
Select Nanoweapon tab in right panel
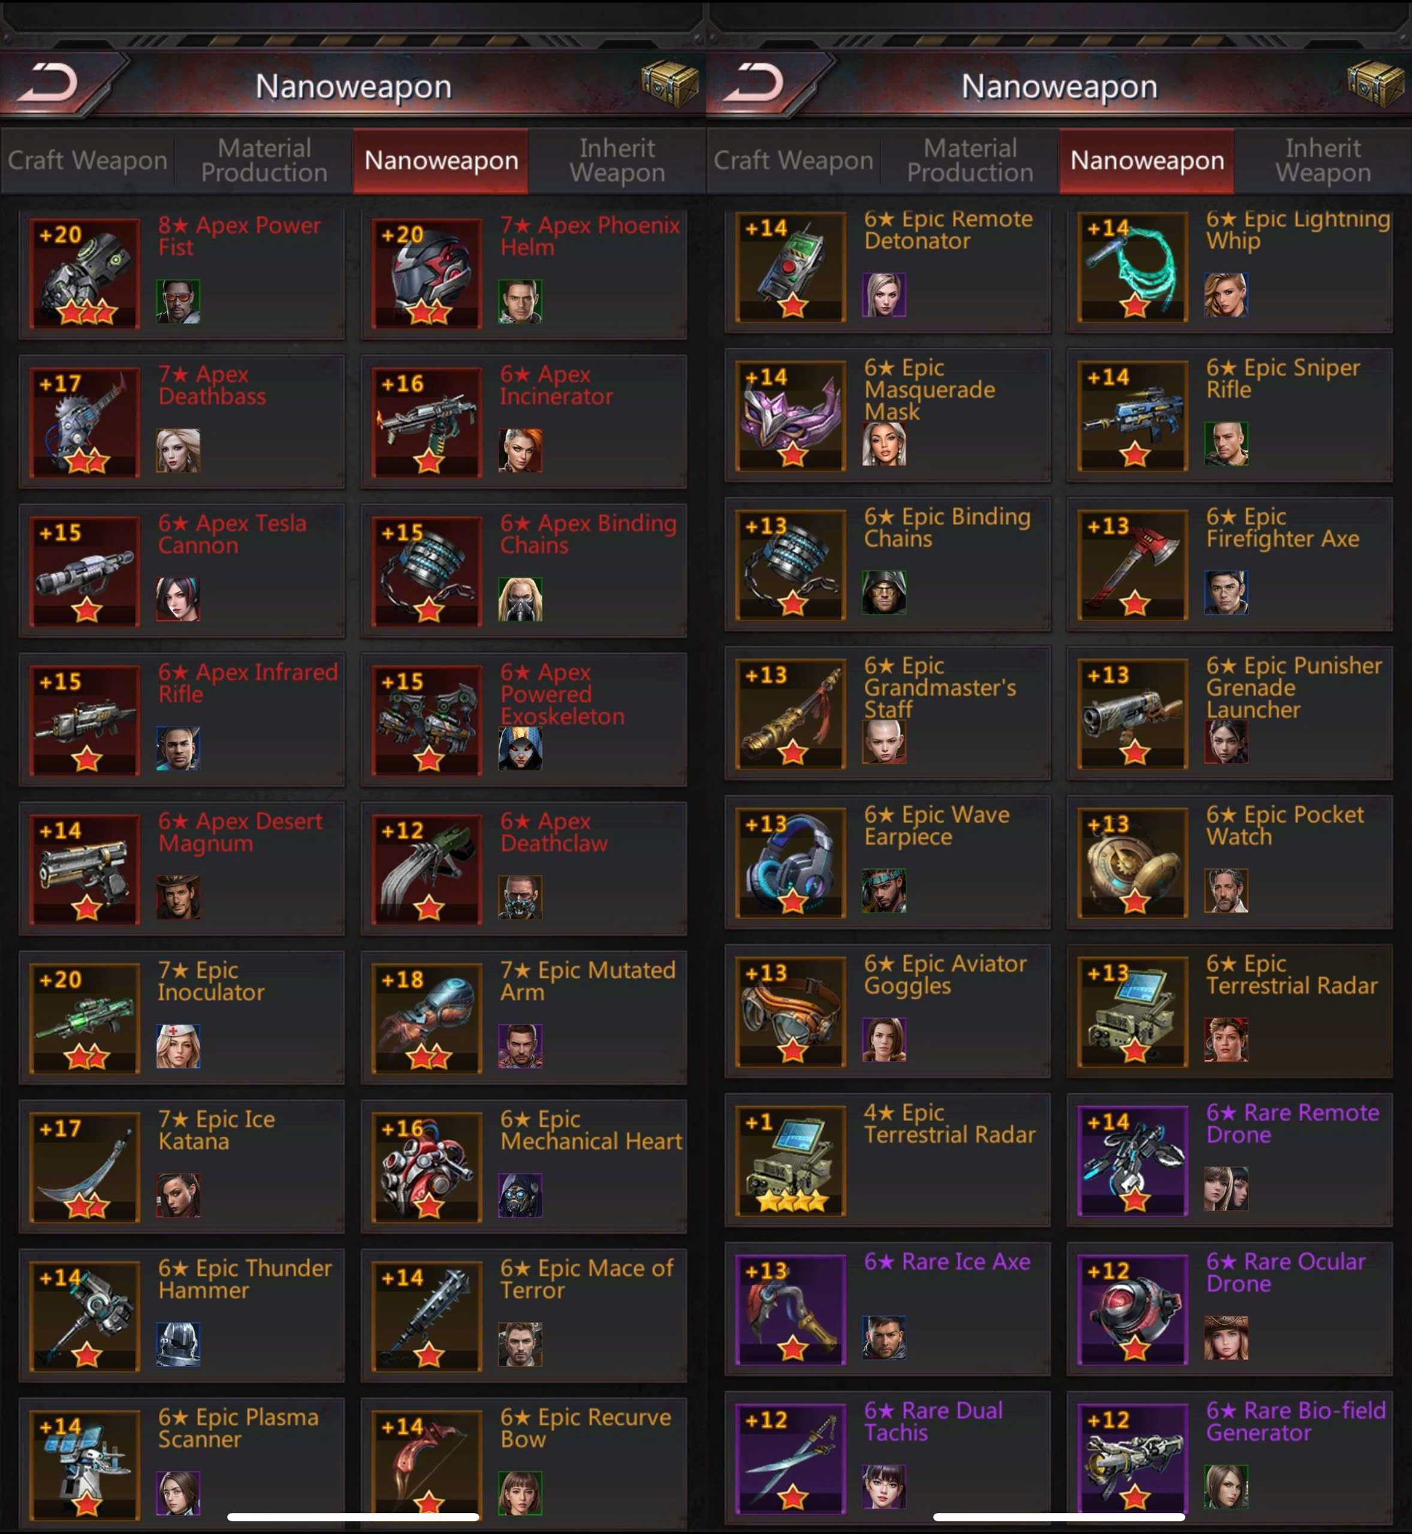point(1147,161)
